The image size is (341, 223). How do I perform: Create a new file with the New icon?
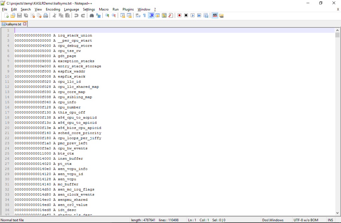[x=7, y=15]
